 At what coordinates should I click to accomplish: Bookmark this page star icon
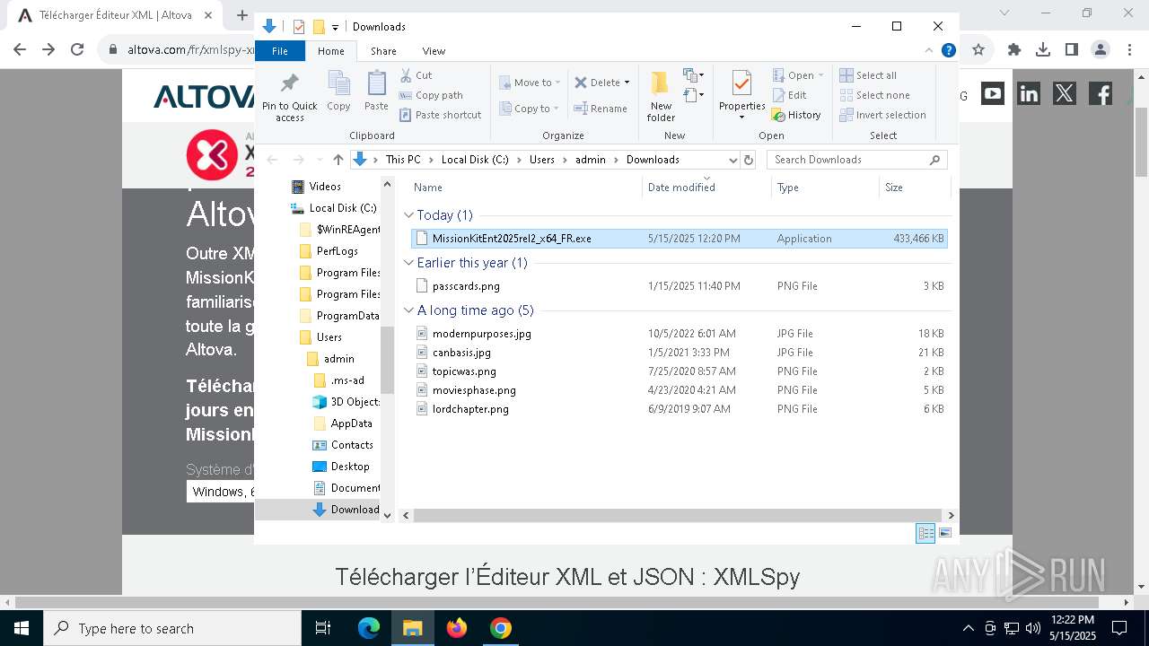pos(978,49)
